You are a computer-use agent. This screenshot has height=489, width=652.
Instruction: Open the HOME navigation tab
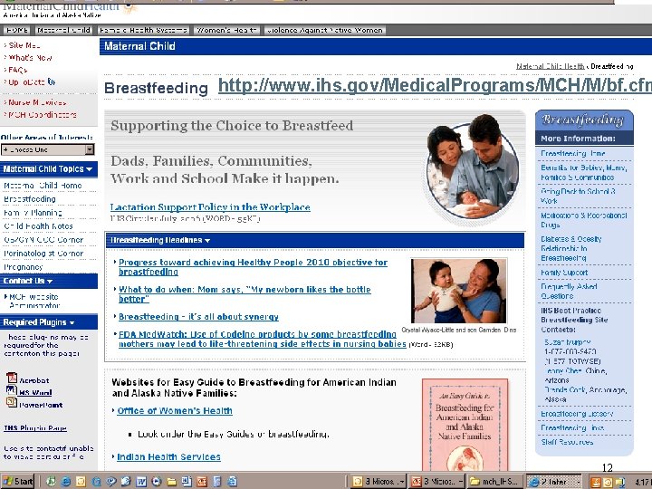click(x=16, y=31)
